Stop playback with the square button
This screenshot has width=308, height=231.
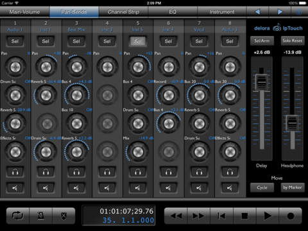point(244,216)
